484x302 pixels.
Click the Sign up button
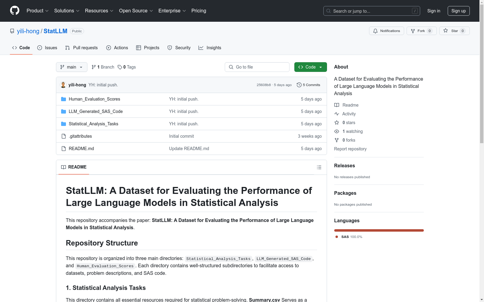click(x=459, y=11)
